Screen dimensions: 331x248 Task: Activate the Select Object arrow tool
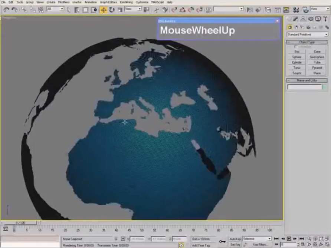click(68, 10)
